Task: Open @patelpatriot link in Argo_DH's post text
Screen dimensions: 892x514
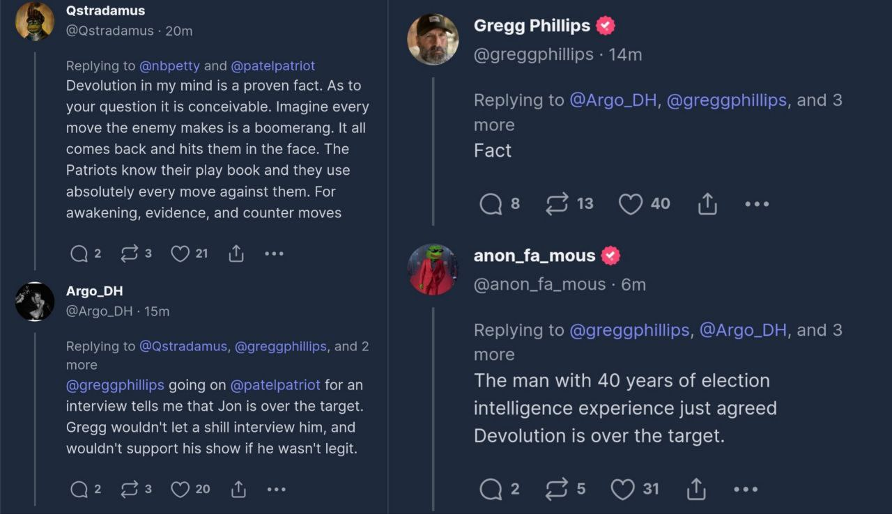Action: tap(275, 385)
